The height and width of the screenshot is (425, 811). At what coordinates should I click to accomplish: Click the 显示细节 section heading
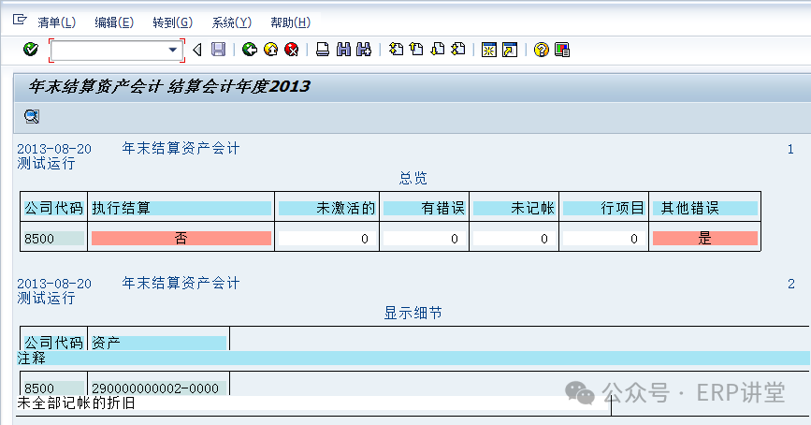coord(413,314)
